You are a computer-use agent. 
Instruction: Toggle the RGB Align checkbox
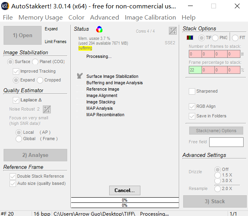pyautogui.click(x=192, y=106)
